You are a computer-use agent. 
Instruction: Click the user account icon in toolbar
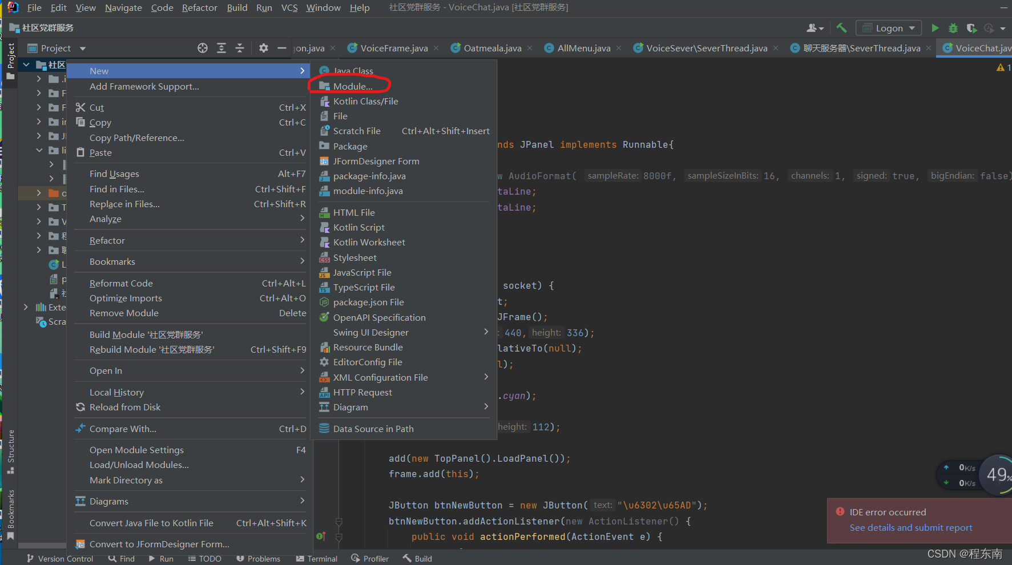[815, 28]
